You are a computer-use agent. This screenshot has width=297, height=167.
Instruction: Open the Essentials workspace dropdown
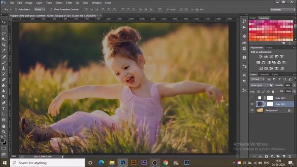[x=283, y=9]
